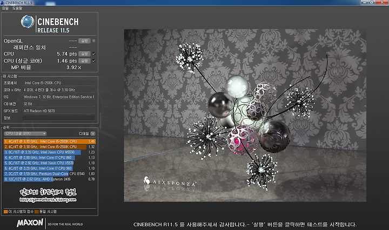
Task: Click the processor field Intel Core i5-2500K
Action: pyautogui.click(x=59, y=83)
